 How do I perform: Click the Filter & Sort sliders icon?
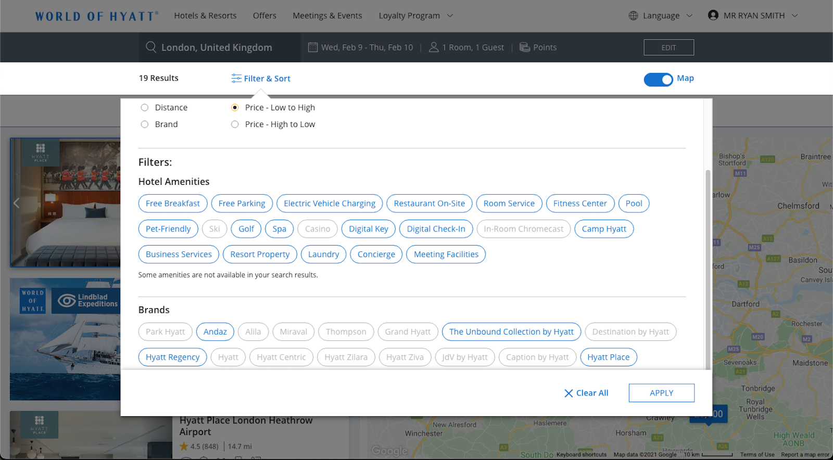pyautogui.click(x=236, y=79)
